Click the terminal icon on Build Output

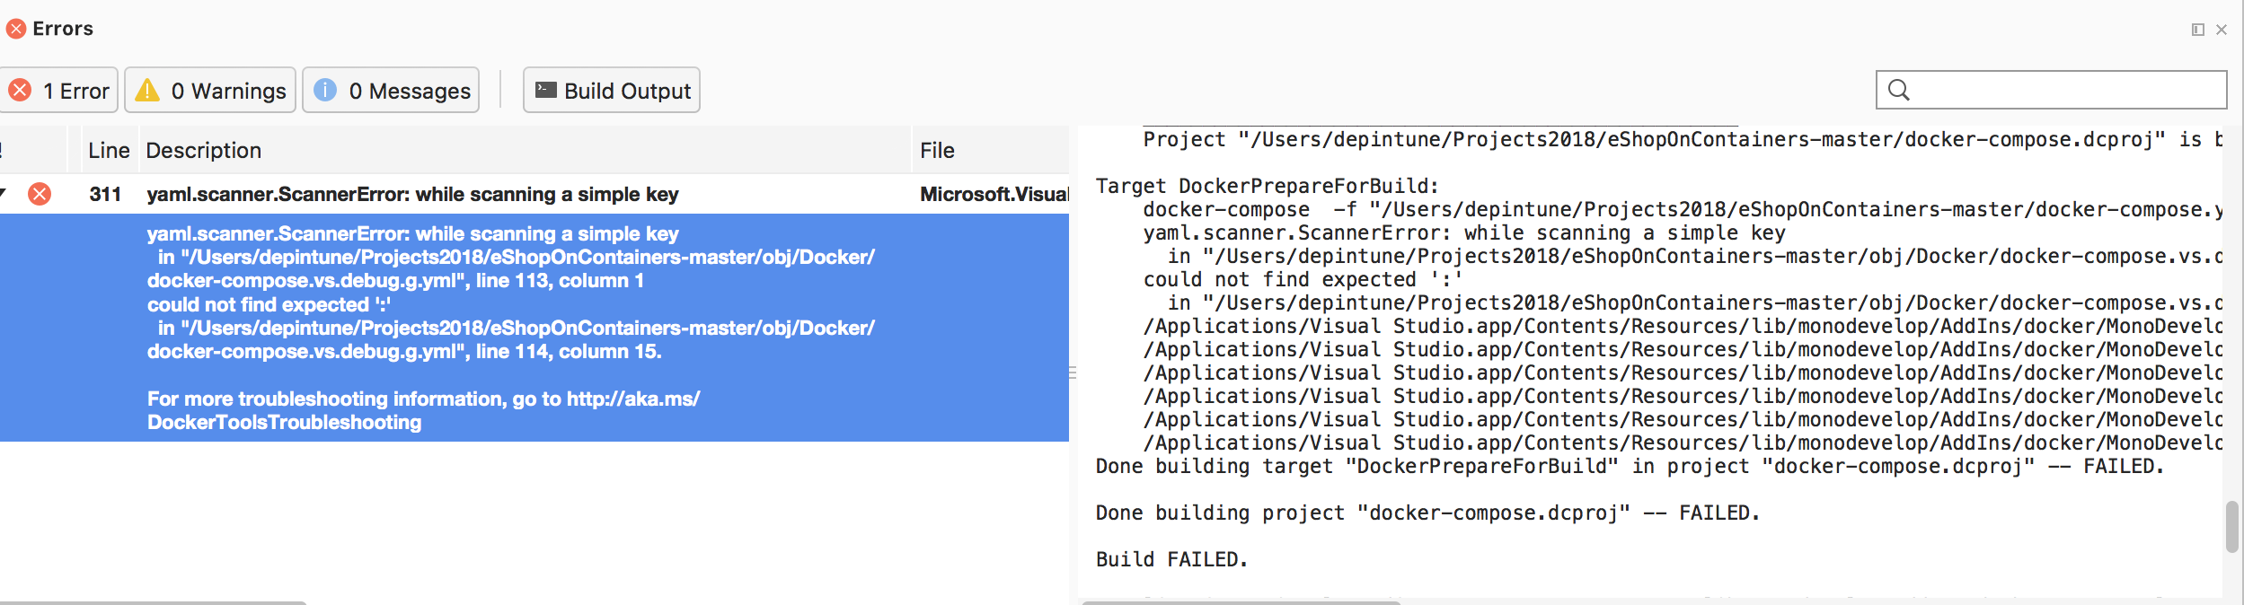(545, 90)
